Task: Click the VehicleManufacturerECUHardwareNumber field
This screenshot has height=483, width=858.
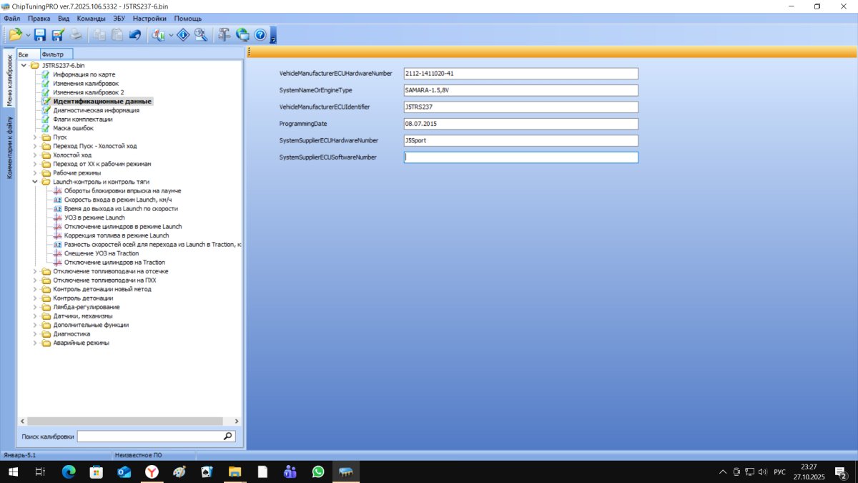Action: coord(521,74)
